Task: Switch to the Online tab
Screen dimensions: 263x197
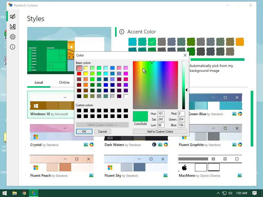Action: point(64,82)
